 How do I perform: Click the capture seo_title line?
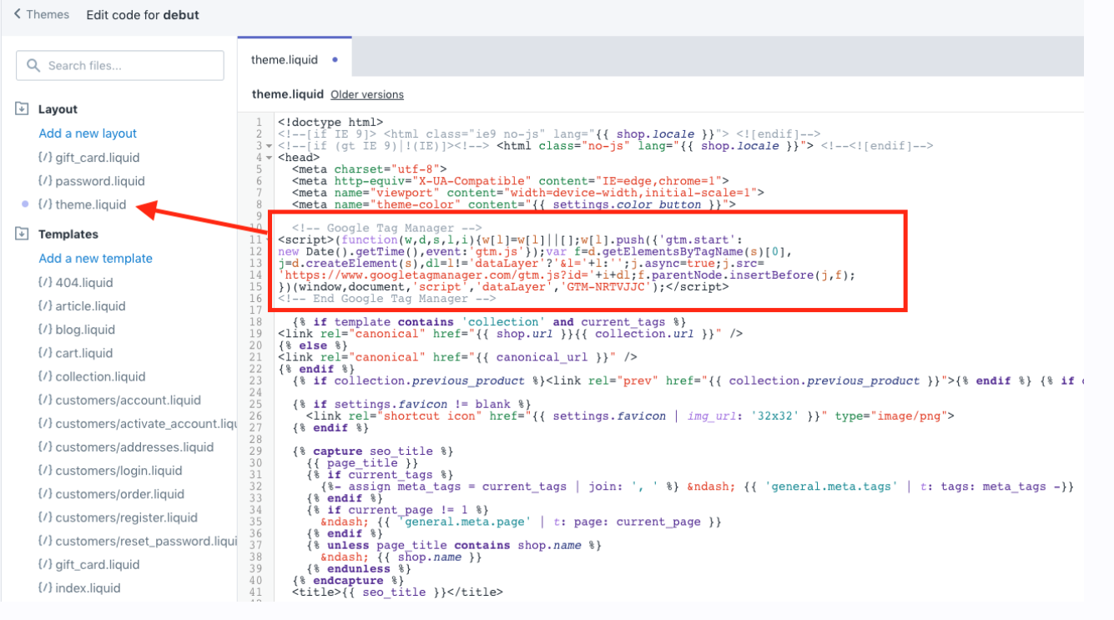[373, 451]
